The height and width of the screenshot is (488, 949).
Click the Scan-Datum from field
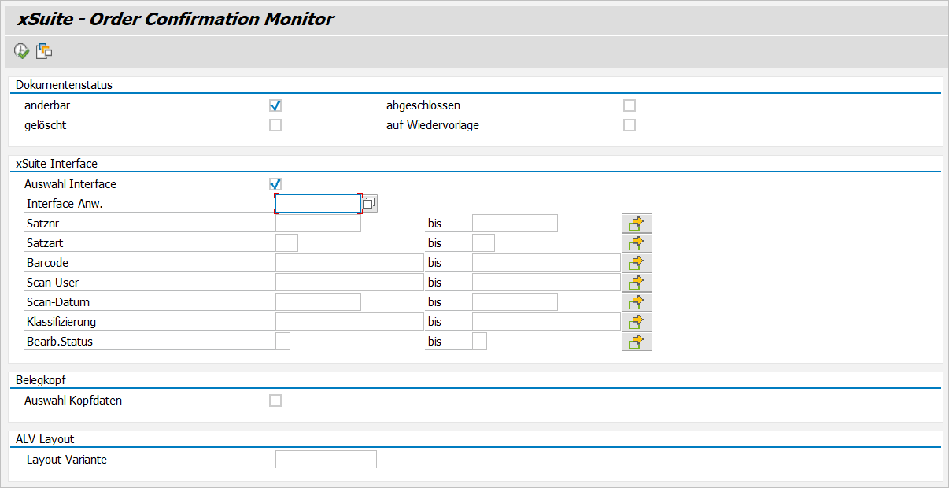click(317, 301)
